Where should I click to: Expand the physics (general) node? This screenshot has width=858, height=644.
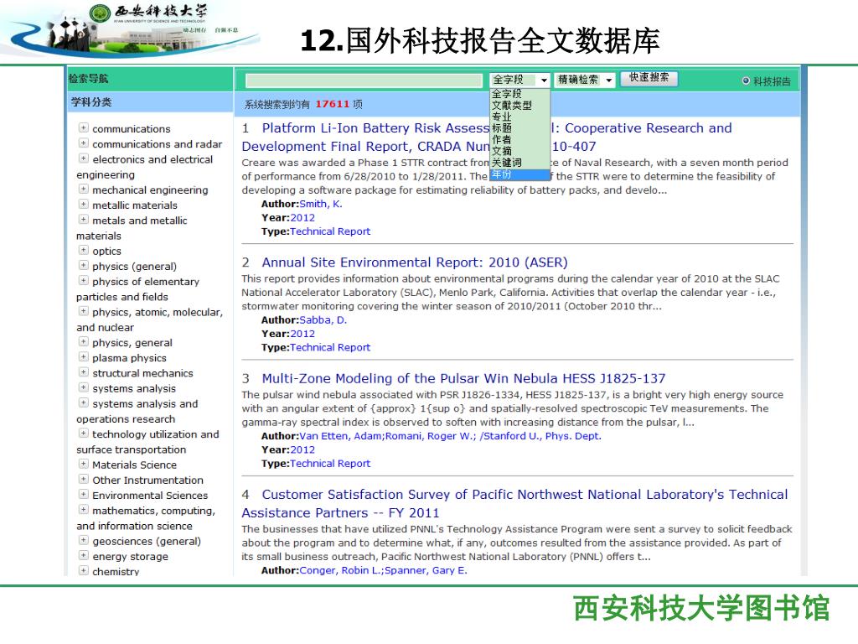pyautogui.click(x=83, y=266)
